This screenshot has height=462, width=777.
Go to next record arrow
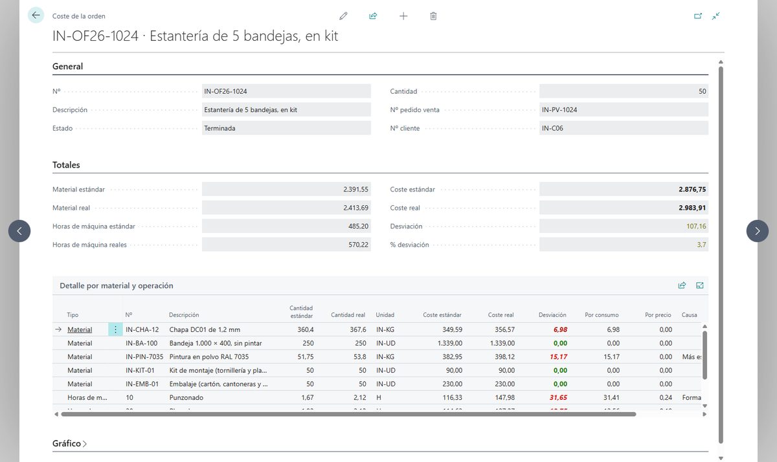pos(758,231)
